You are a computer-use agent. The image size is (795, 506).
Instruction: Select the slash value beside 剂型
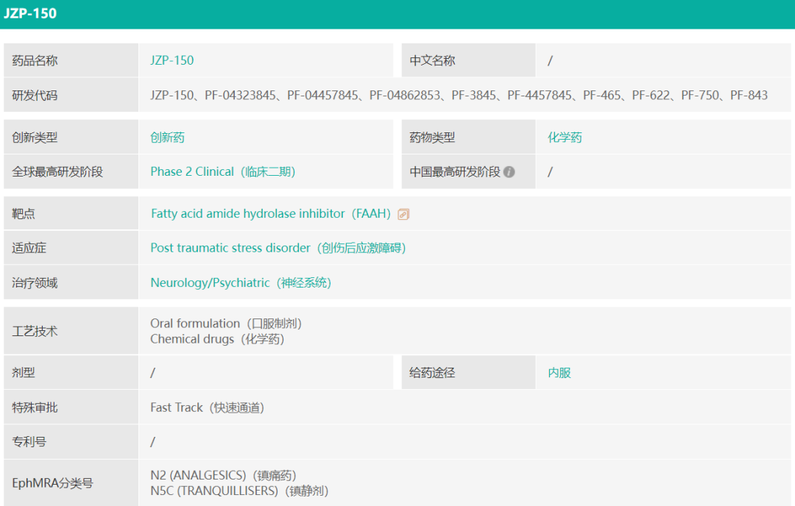152,374
